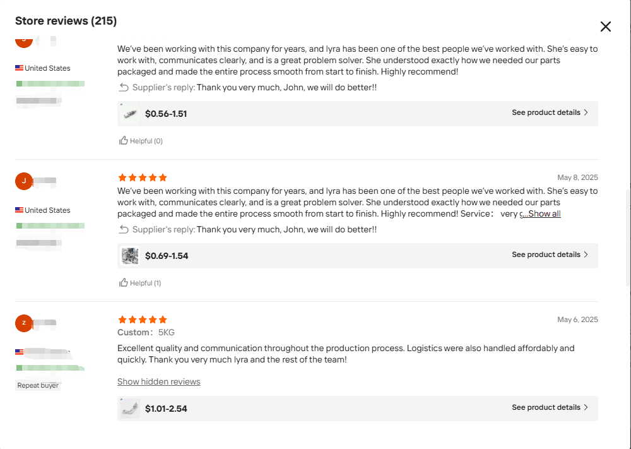Open the $0.56-1.51 product thumbnail

coord(130,114)
